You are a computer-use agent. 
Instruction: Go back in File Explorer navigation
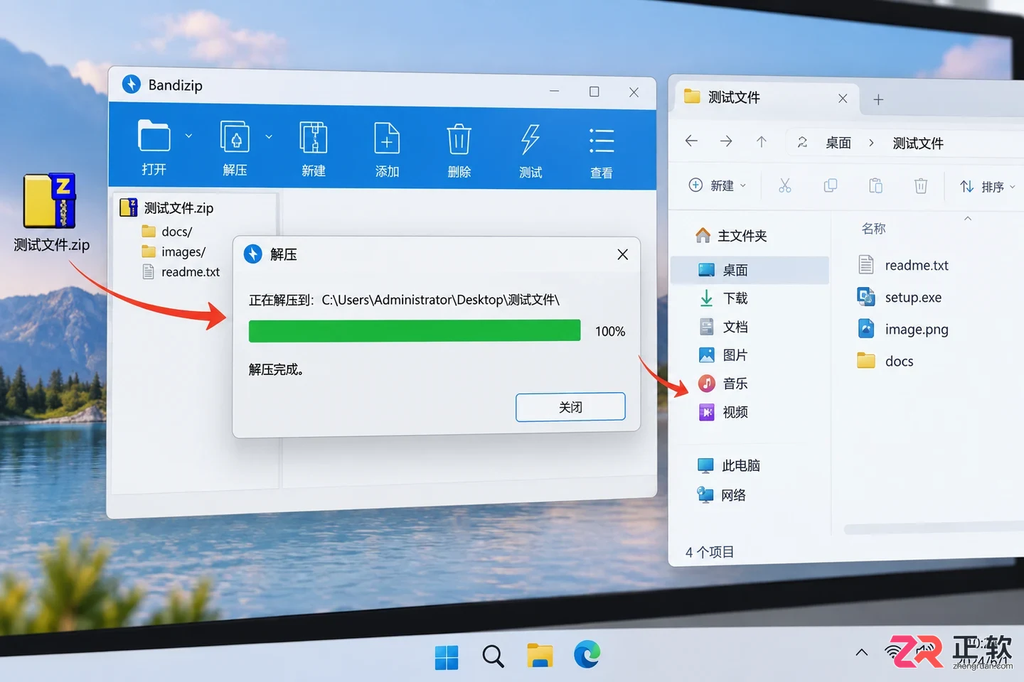pyautogui.click(x=691, y=141)
